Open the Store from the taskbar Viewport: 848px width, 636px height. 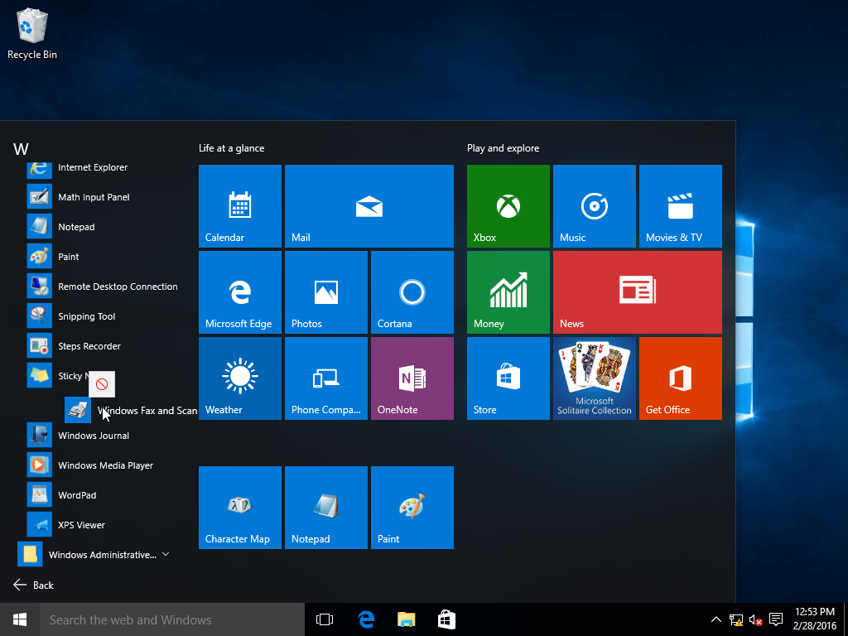[446, 619]
